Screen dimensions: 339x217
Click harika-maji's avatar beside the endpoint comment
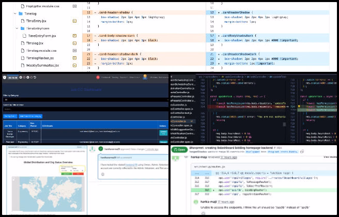pos(196,202)
